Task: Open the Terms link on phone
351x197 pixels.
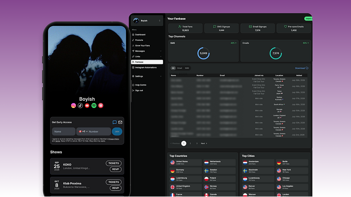Action: click(58, 141)
